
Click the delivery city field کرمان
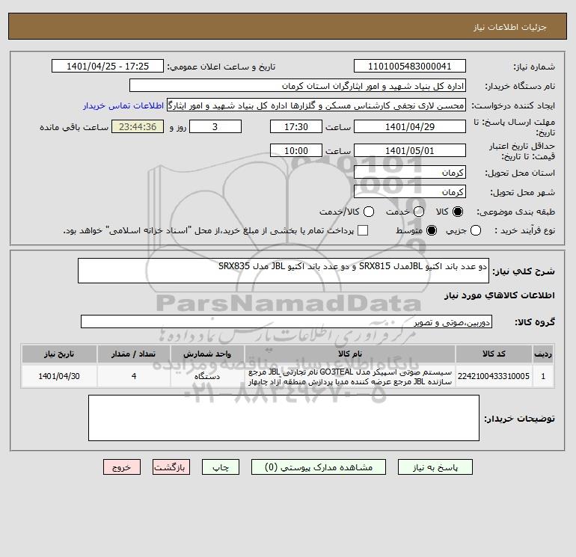coord(410,191)
